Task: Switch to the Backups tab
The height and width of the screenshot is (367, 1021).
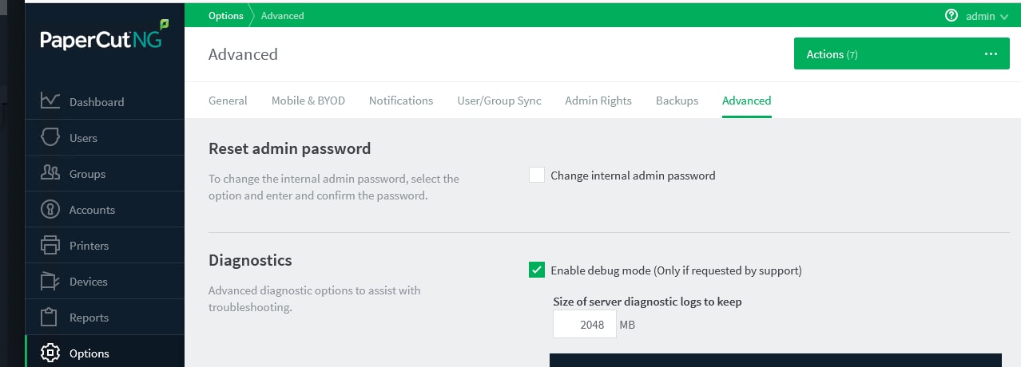Action: (677, 101)
